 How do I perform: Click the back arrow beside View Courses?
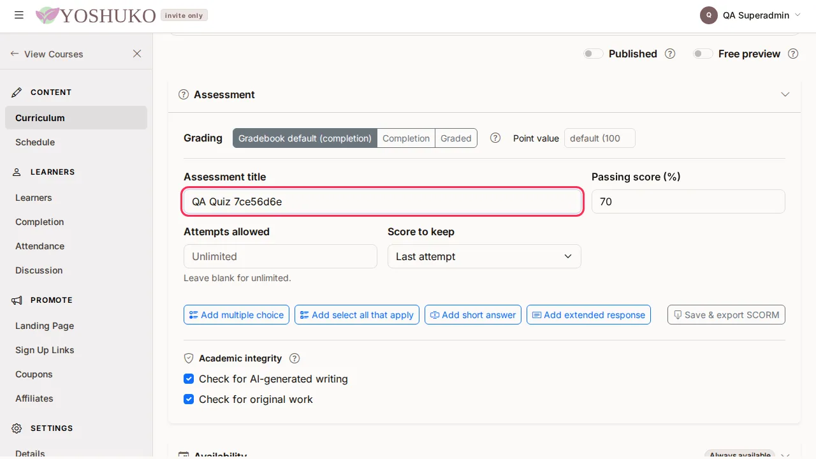[15, 54]
